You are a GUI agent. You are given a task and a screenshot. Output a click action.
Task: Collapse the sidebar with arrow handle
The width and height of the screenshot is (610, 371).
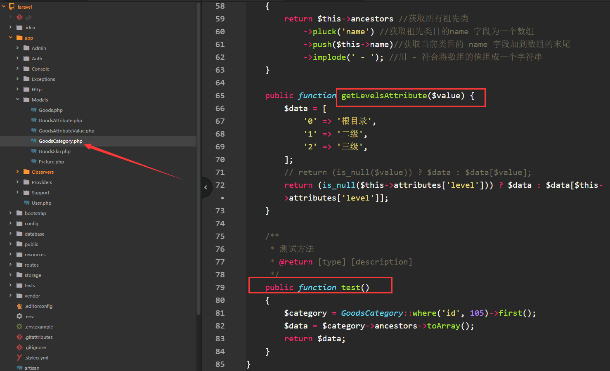(206, 187)
